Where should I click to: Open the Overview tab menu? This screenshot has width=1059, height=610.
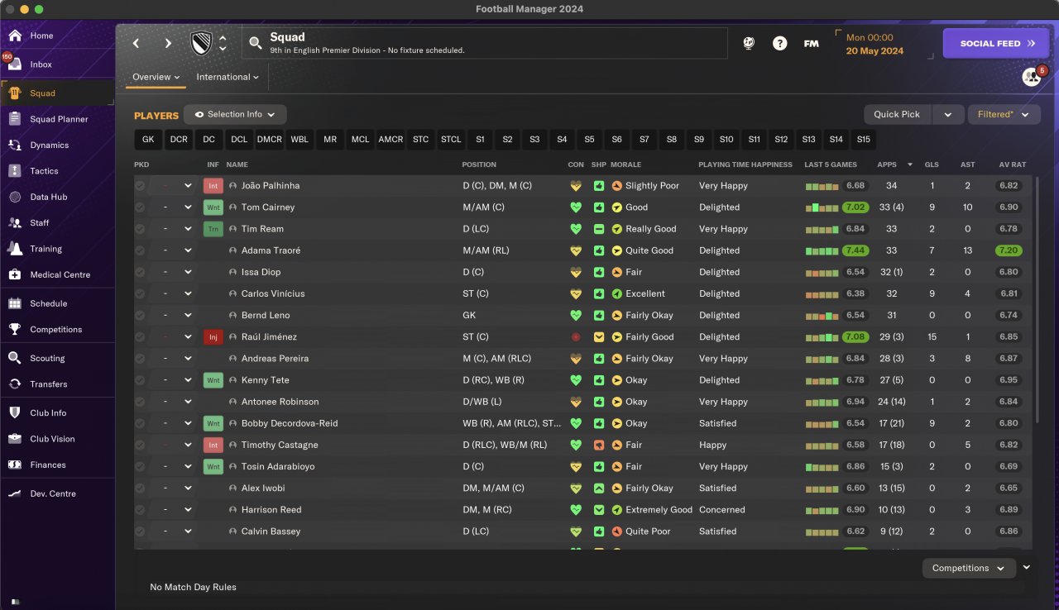click(156, 77)
